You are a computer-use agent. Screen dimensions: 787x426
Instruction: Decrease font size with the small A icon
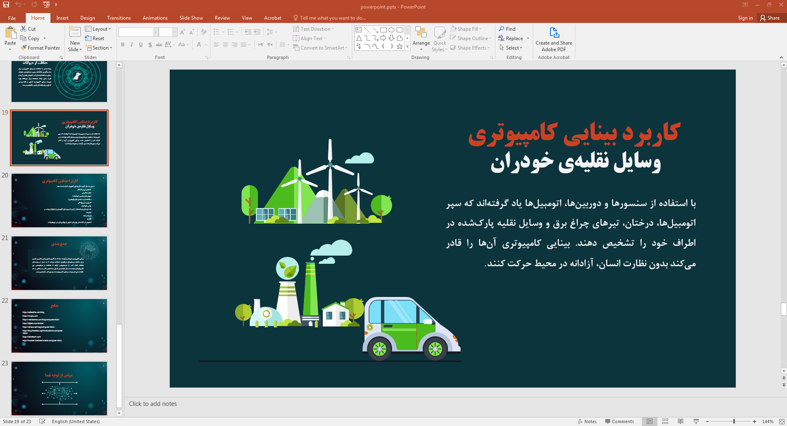pos(192,32)
